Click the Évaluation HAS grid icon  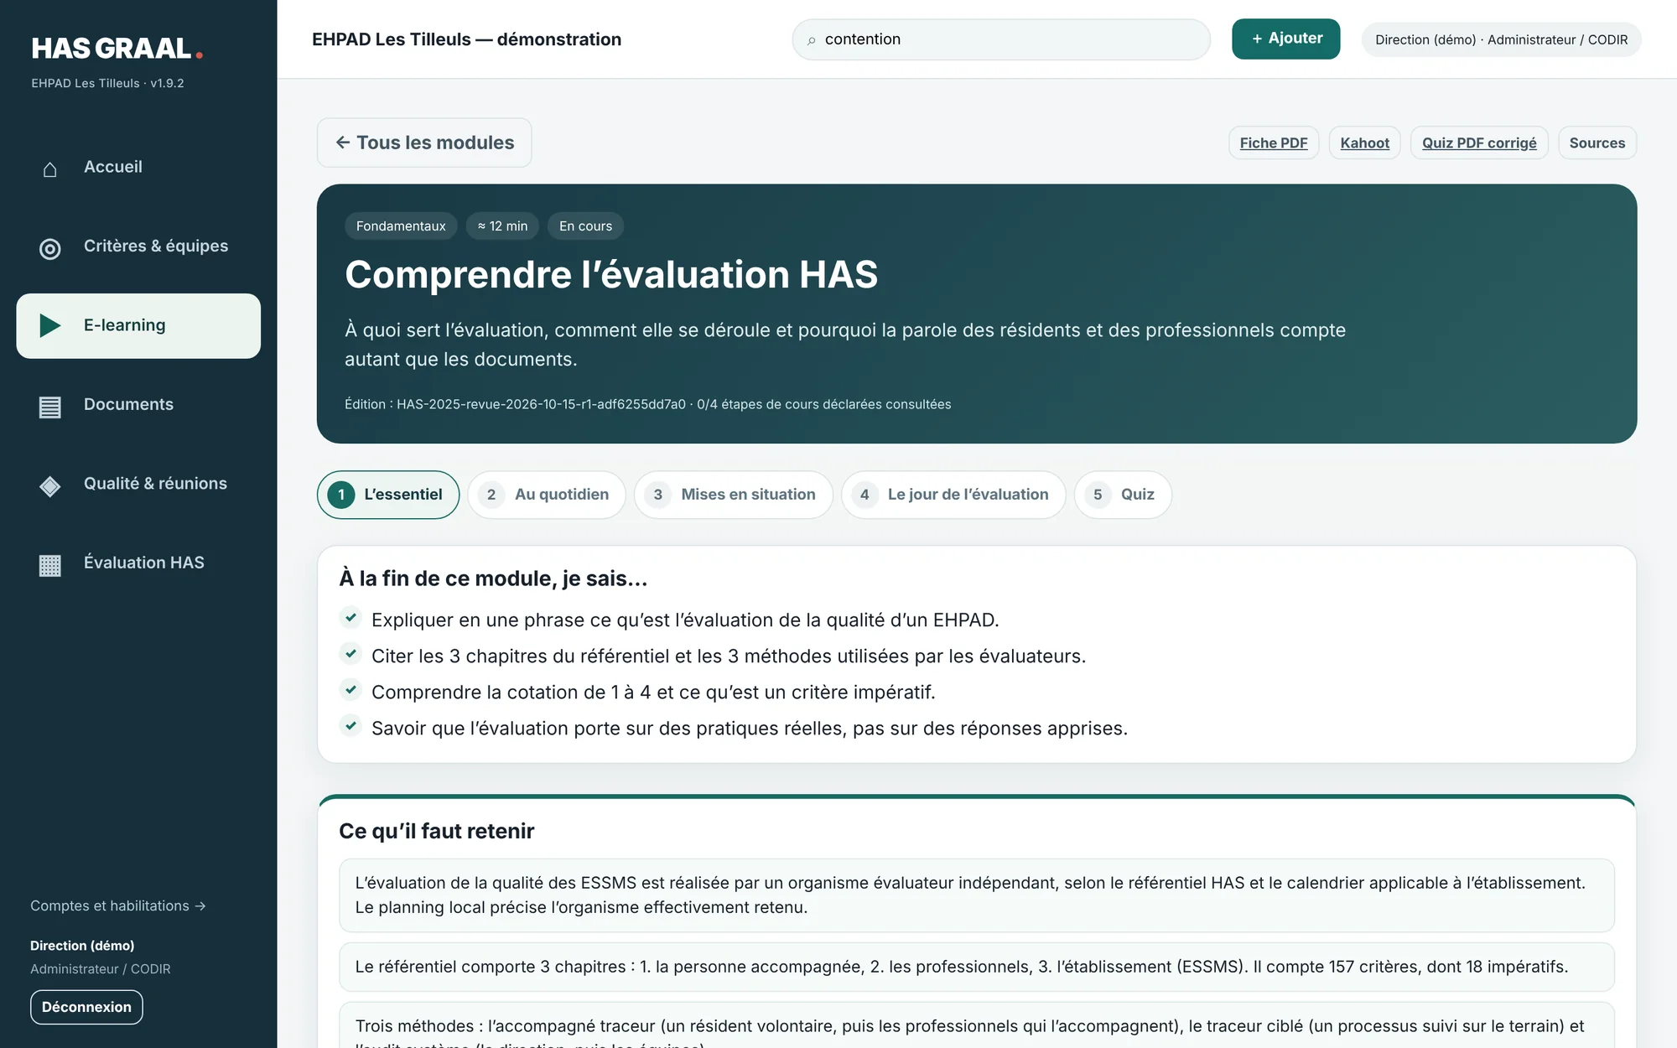[x=50, y=566]
